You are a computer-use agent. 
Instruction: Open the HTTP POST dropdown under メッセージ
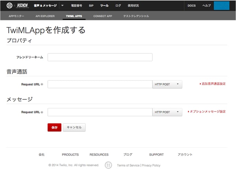pos(167,112)
